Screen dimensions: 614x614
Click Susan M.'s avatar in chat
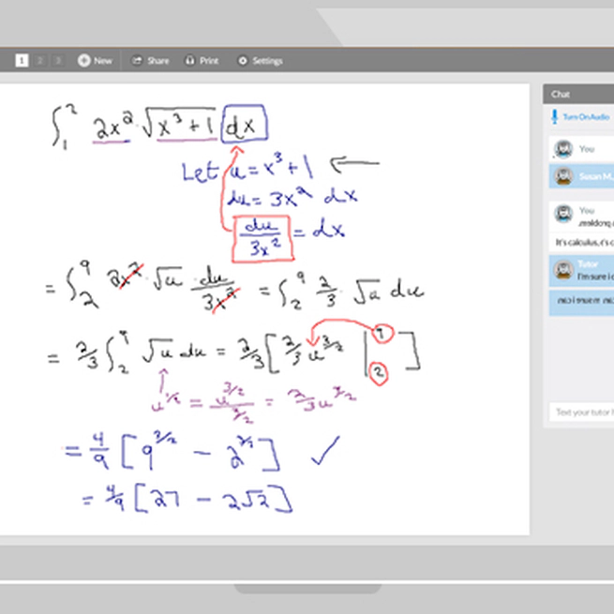point(563,176)
